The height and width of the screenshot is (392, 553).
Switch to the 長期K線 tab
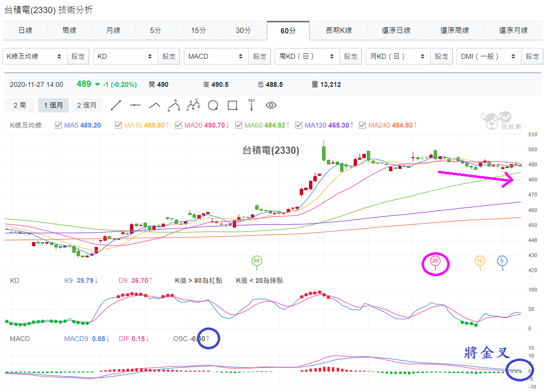point(339,31)
